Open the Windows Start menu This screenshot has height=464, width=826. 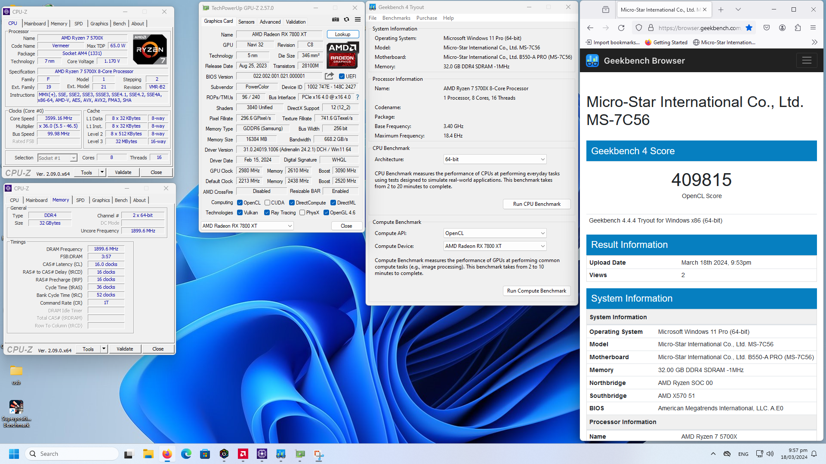(x=14, y=454)
